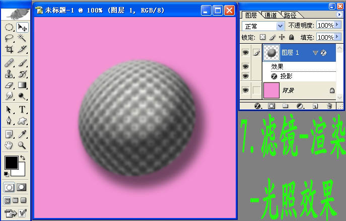This screenshot has width=346, height=221.
Task: Click the 填充 100% value field
Action: coord(325,37)
